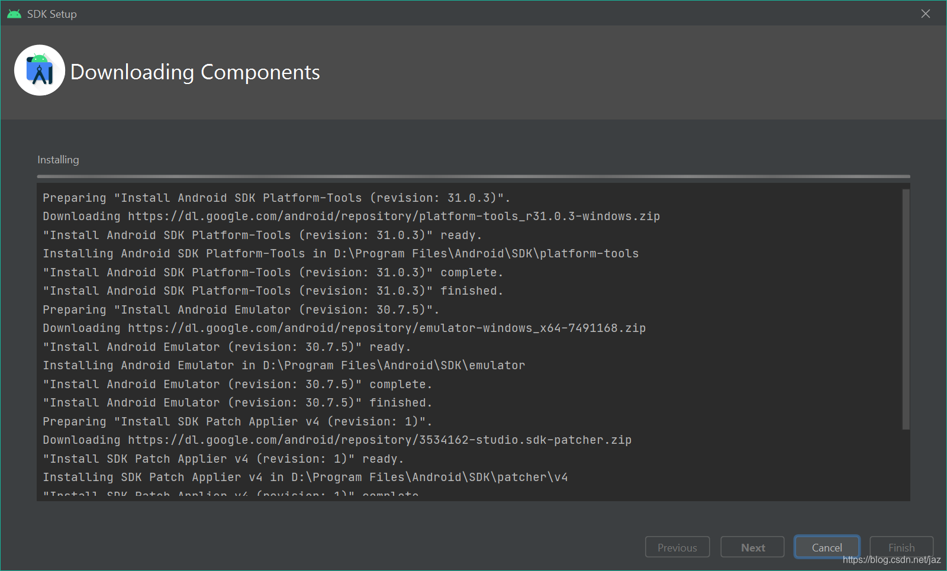
Task: Click the Previous button
Action: tap(677, 547)
